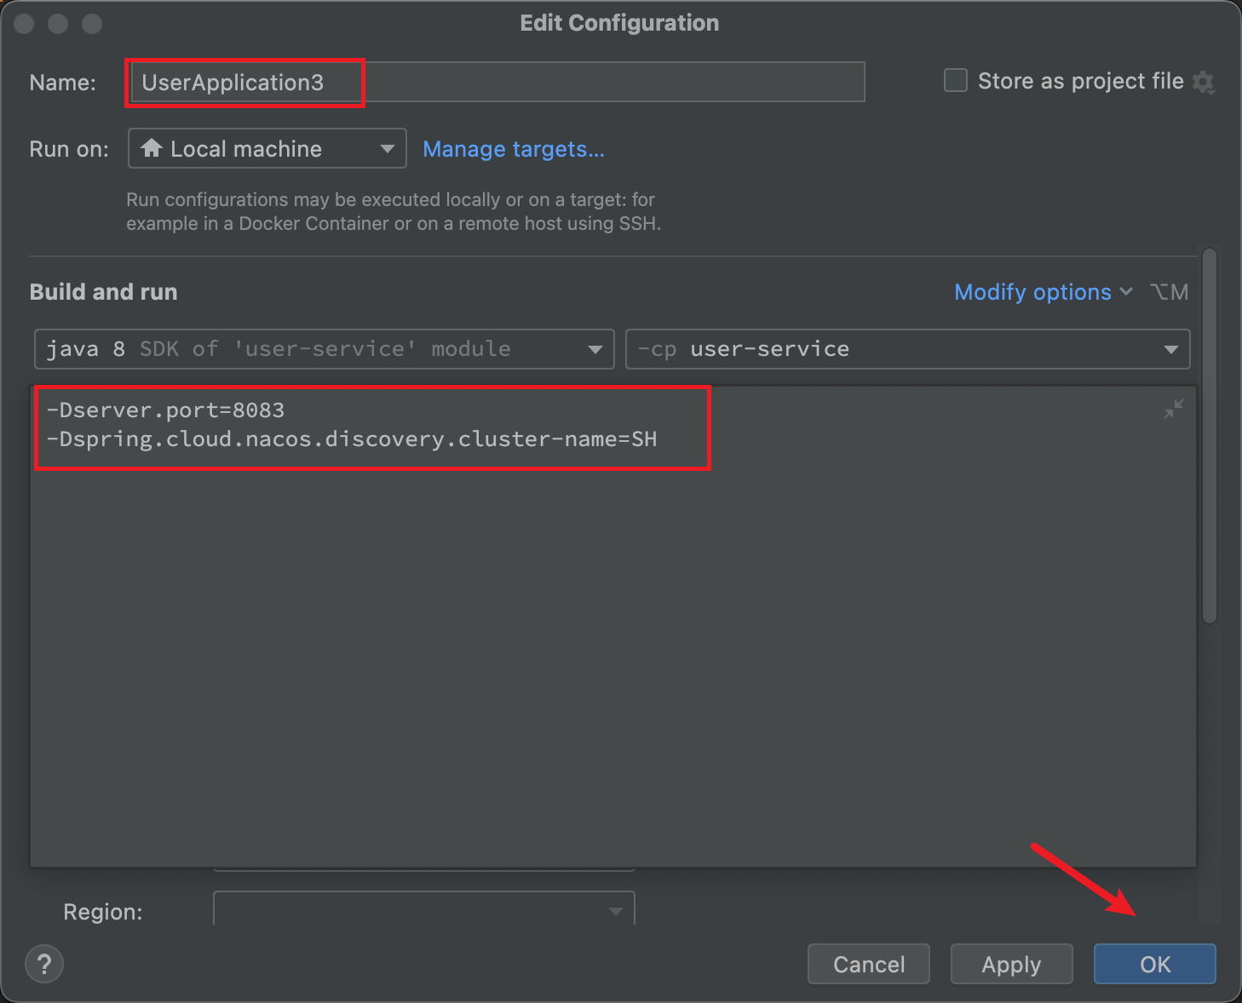Click the vertical scrollbar on the right side
The height and width of the screenshot is (1003, 1242).
click(x=1209, y=436)
